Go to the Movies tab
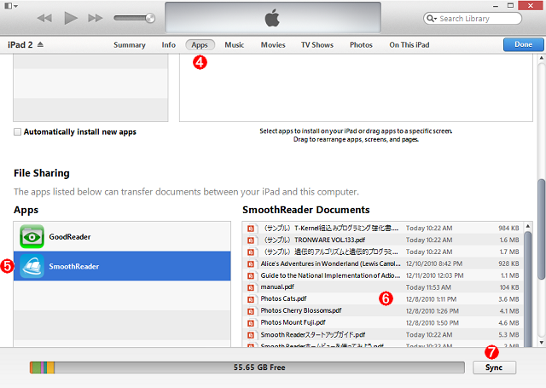The height and width of the screenshot is (388, 546). pos(273,45)
